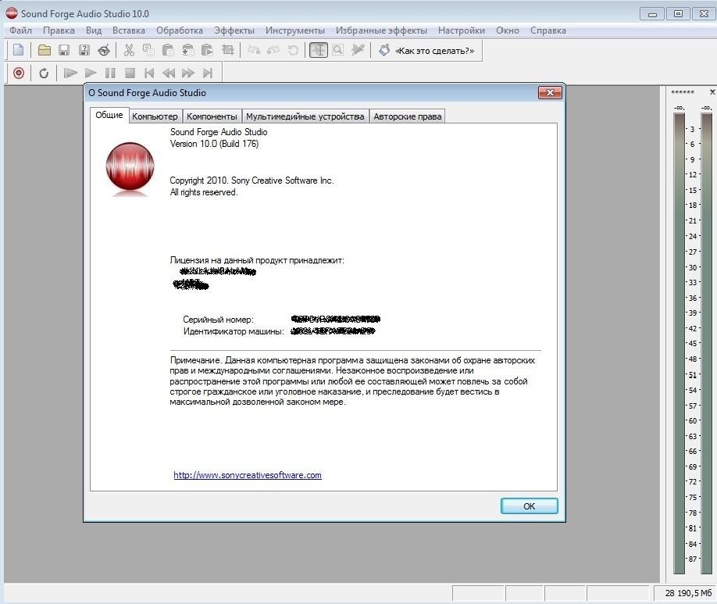This screenshot has height=604, width=717.
Task: Click the Play transport button
Action: (x=91, y=73)
